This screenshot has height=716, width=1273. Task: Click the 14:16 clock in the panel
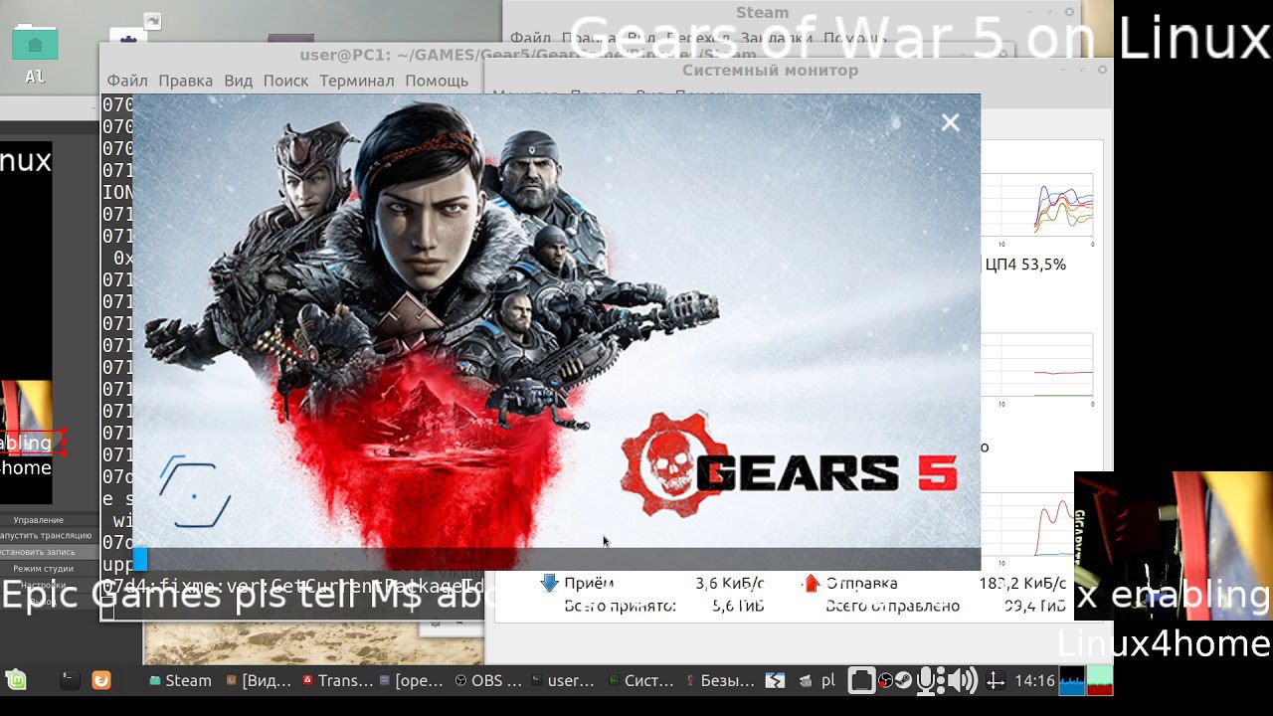click(x=1034, y=681)
